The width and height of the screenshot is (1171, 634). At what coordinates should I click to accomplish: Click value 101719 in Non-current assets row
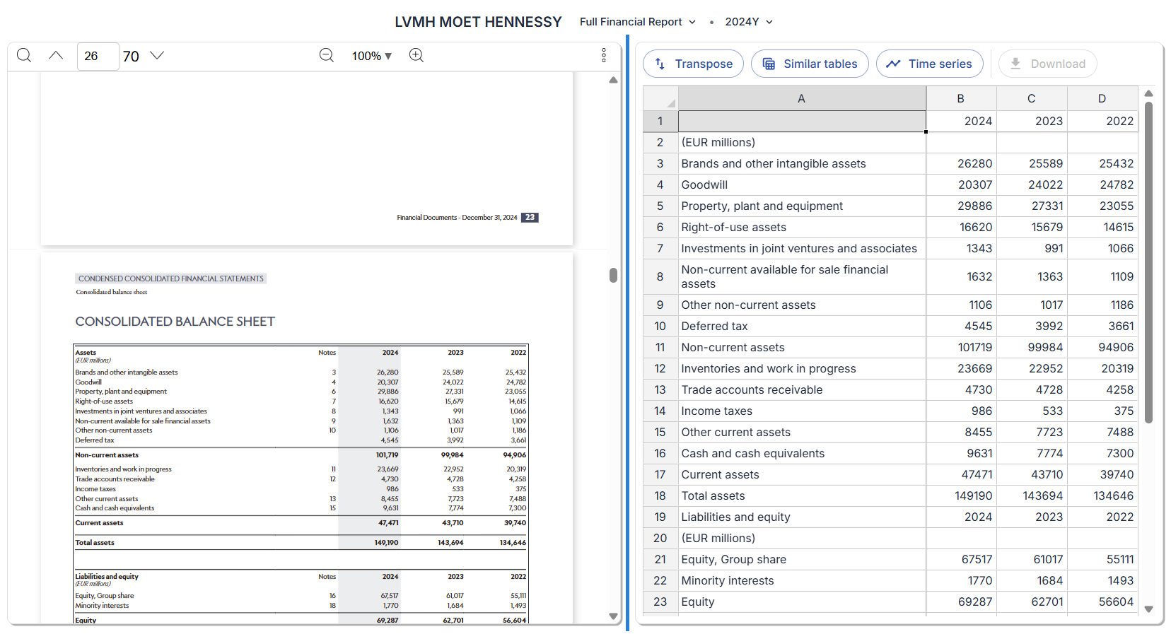961,347
